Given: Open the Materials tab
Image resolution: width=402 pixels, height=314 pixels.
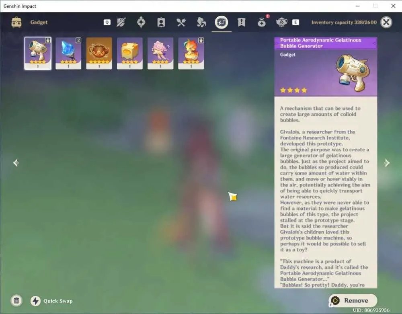Looking at the screenshot, I should [201, 22].
